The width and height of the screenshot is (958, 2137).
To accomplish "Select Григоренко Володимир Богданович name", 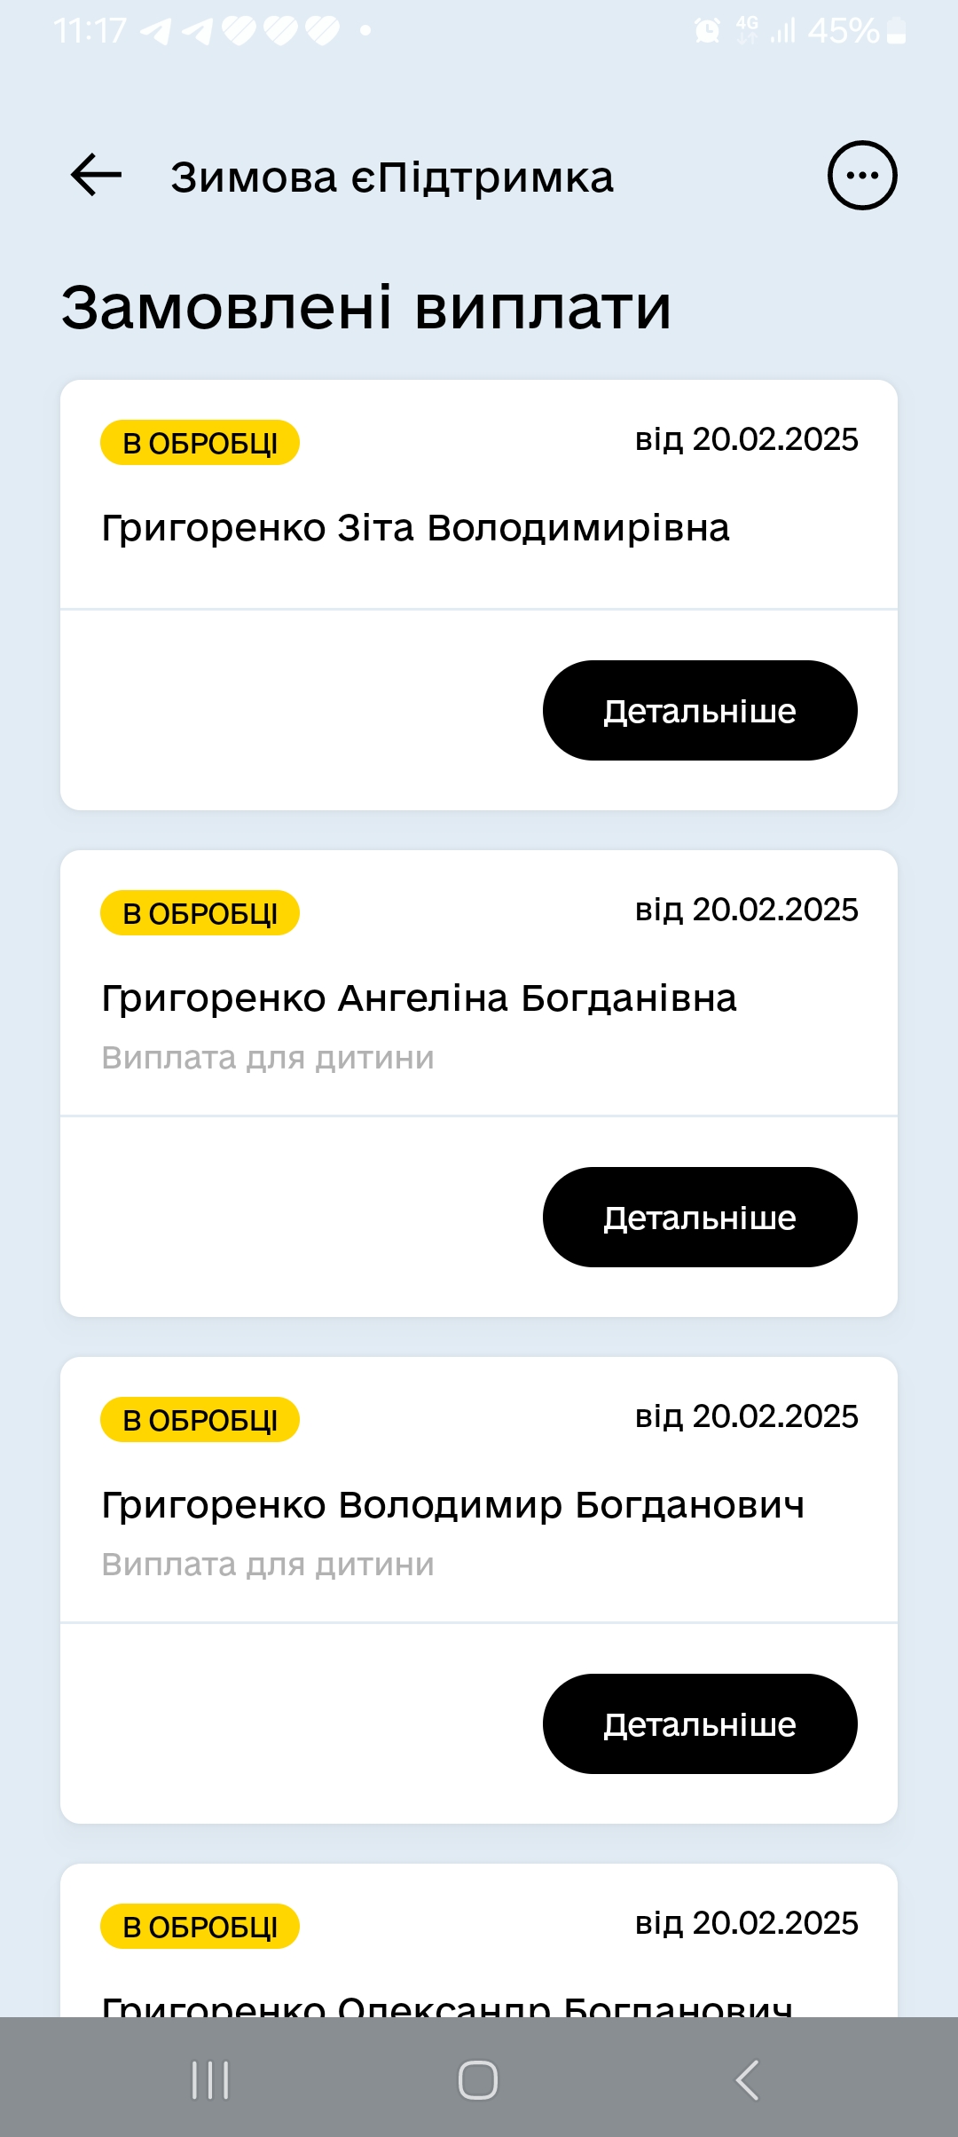I will click(452, 1505).
